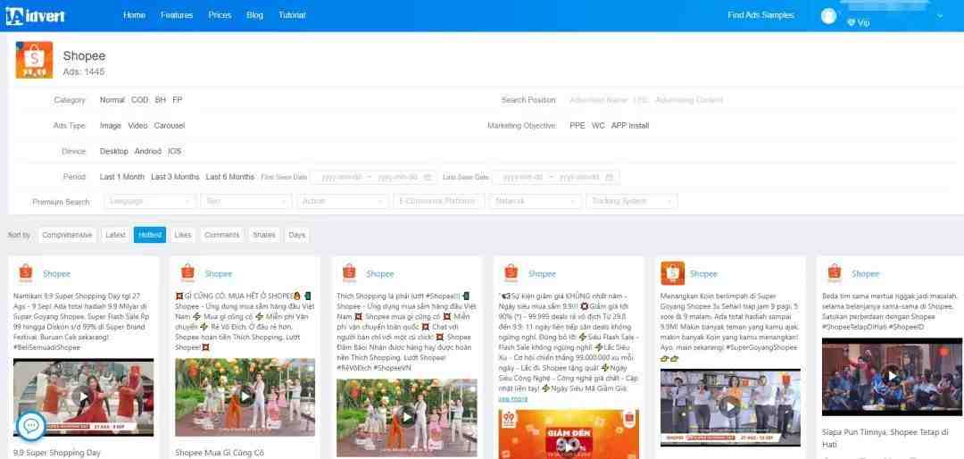Viewport: 964px width, 459px height.
Task: Play the 'Shopee Mua Gì Cũng Có' video
Action: point(245,396)
